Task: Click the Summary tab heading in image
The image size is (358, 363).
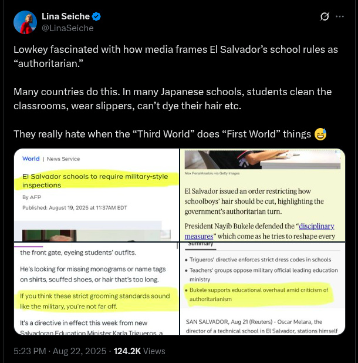Action: coord(201,244)
